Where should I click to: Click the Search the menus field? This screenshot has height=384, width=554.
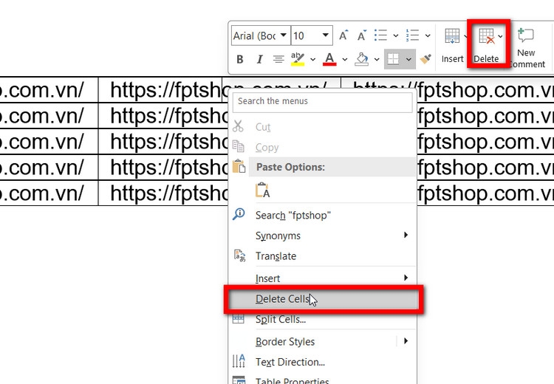[322, 102]
